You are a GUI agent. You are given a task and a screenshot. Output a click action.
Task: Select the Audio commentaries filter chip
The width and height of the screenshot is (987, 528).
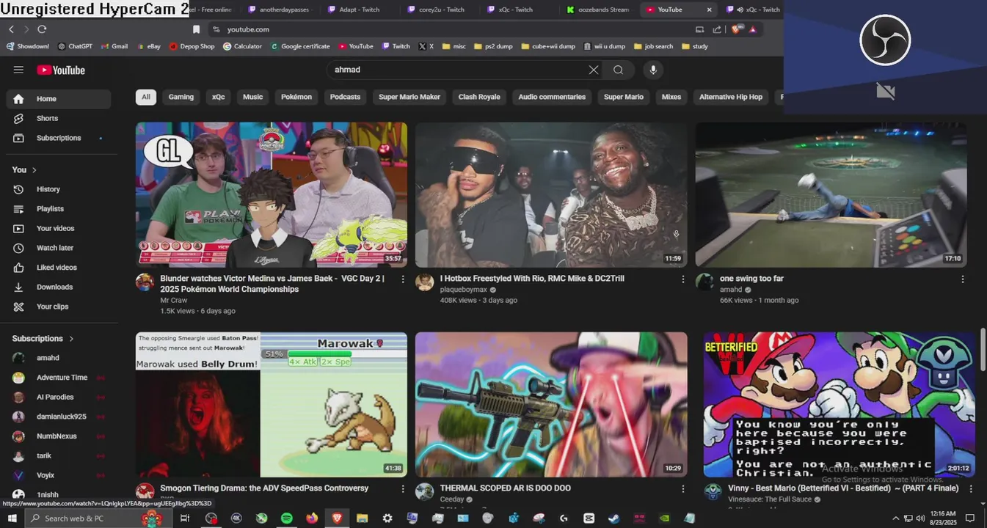(x=552, y=97)
